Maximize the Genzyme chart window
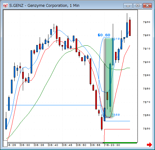Image resolution: width=155 pixels, height=150 pixels. 137,6
